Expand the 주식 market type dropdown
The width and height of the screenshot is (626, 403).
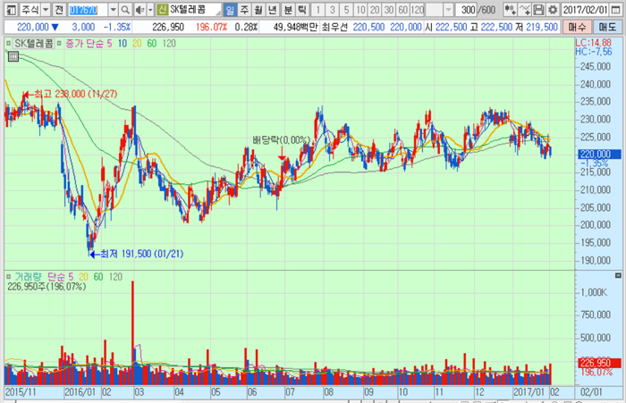(45, 9)
